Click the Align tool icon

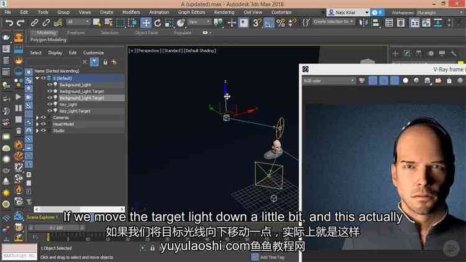coord(376,22)
